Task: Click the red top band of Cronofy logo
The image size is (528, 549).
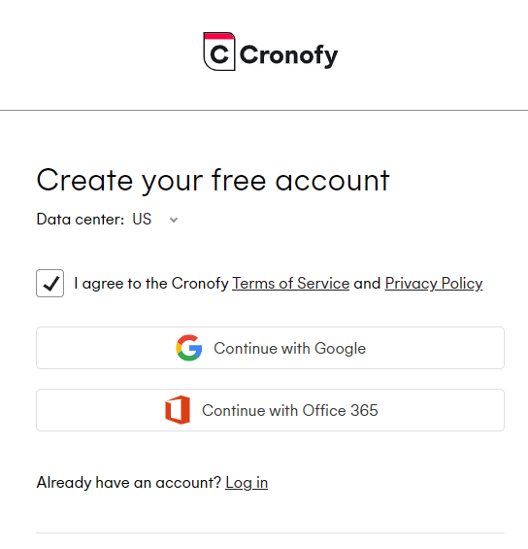Action: pyautogui.click(x=219, y=36)
